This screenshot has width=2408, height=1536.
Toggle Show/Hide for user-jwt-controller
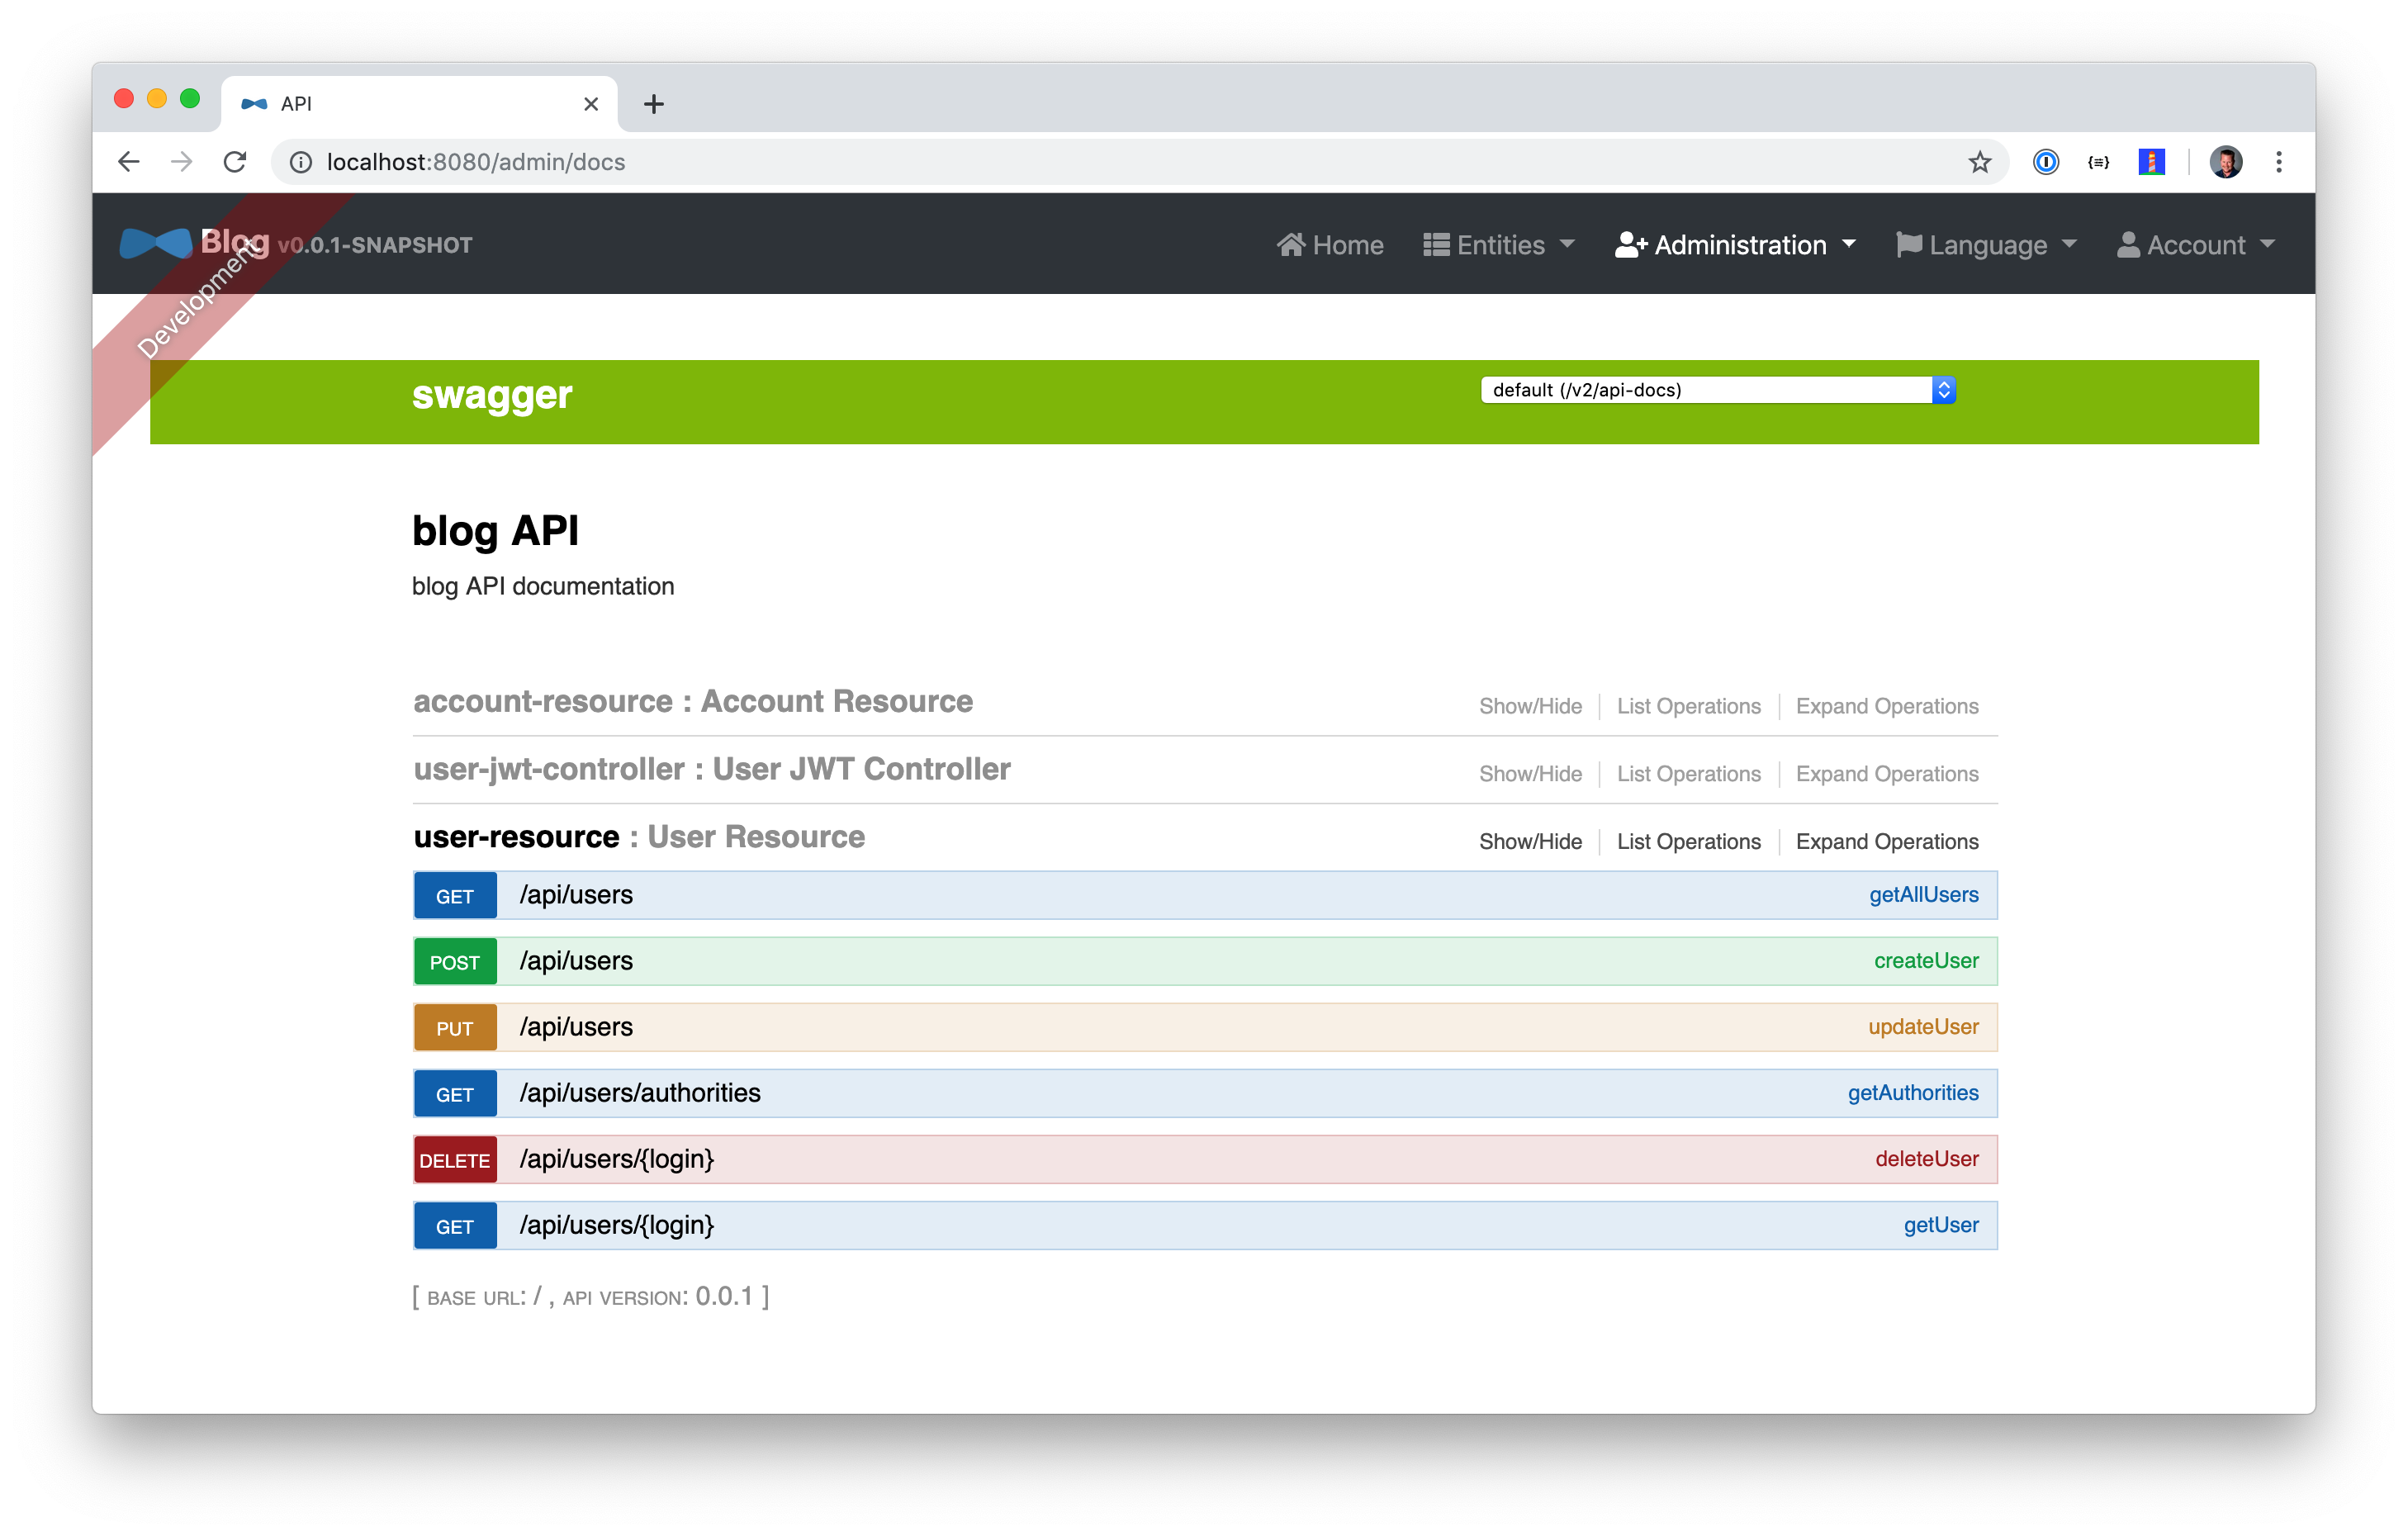click(x=1530, y=774)
